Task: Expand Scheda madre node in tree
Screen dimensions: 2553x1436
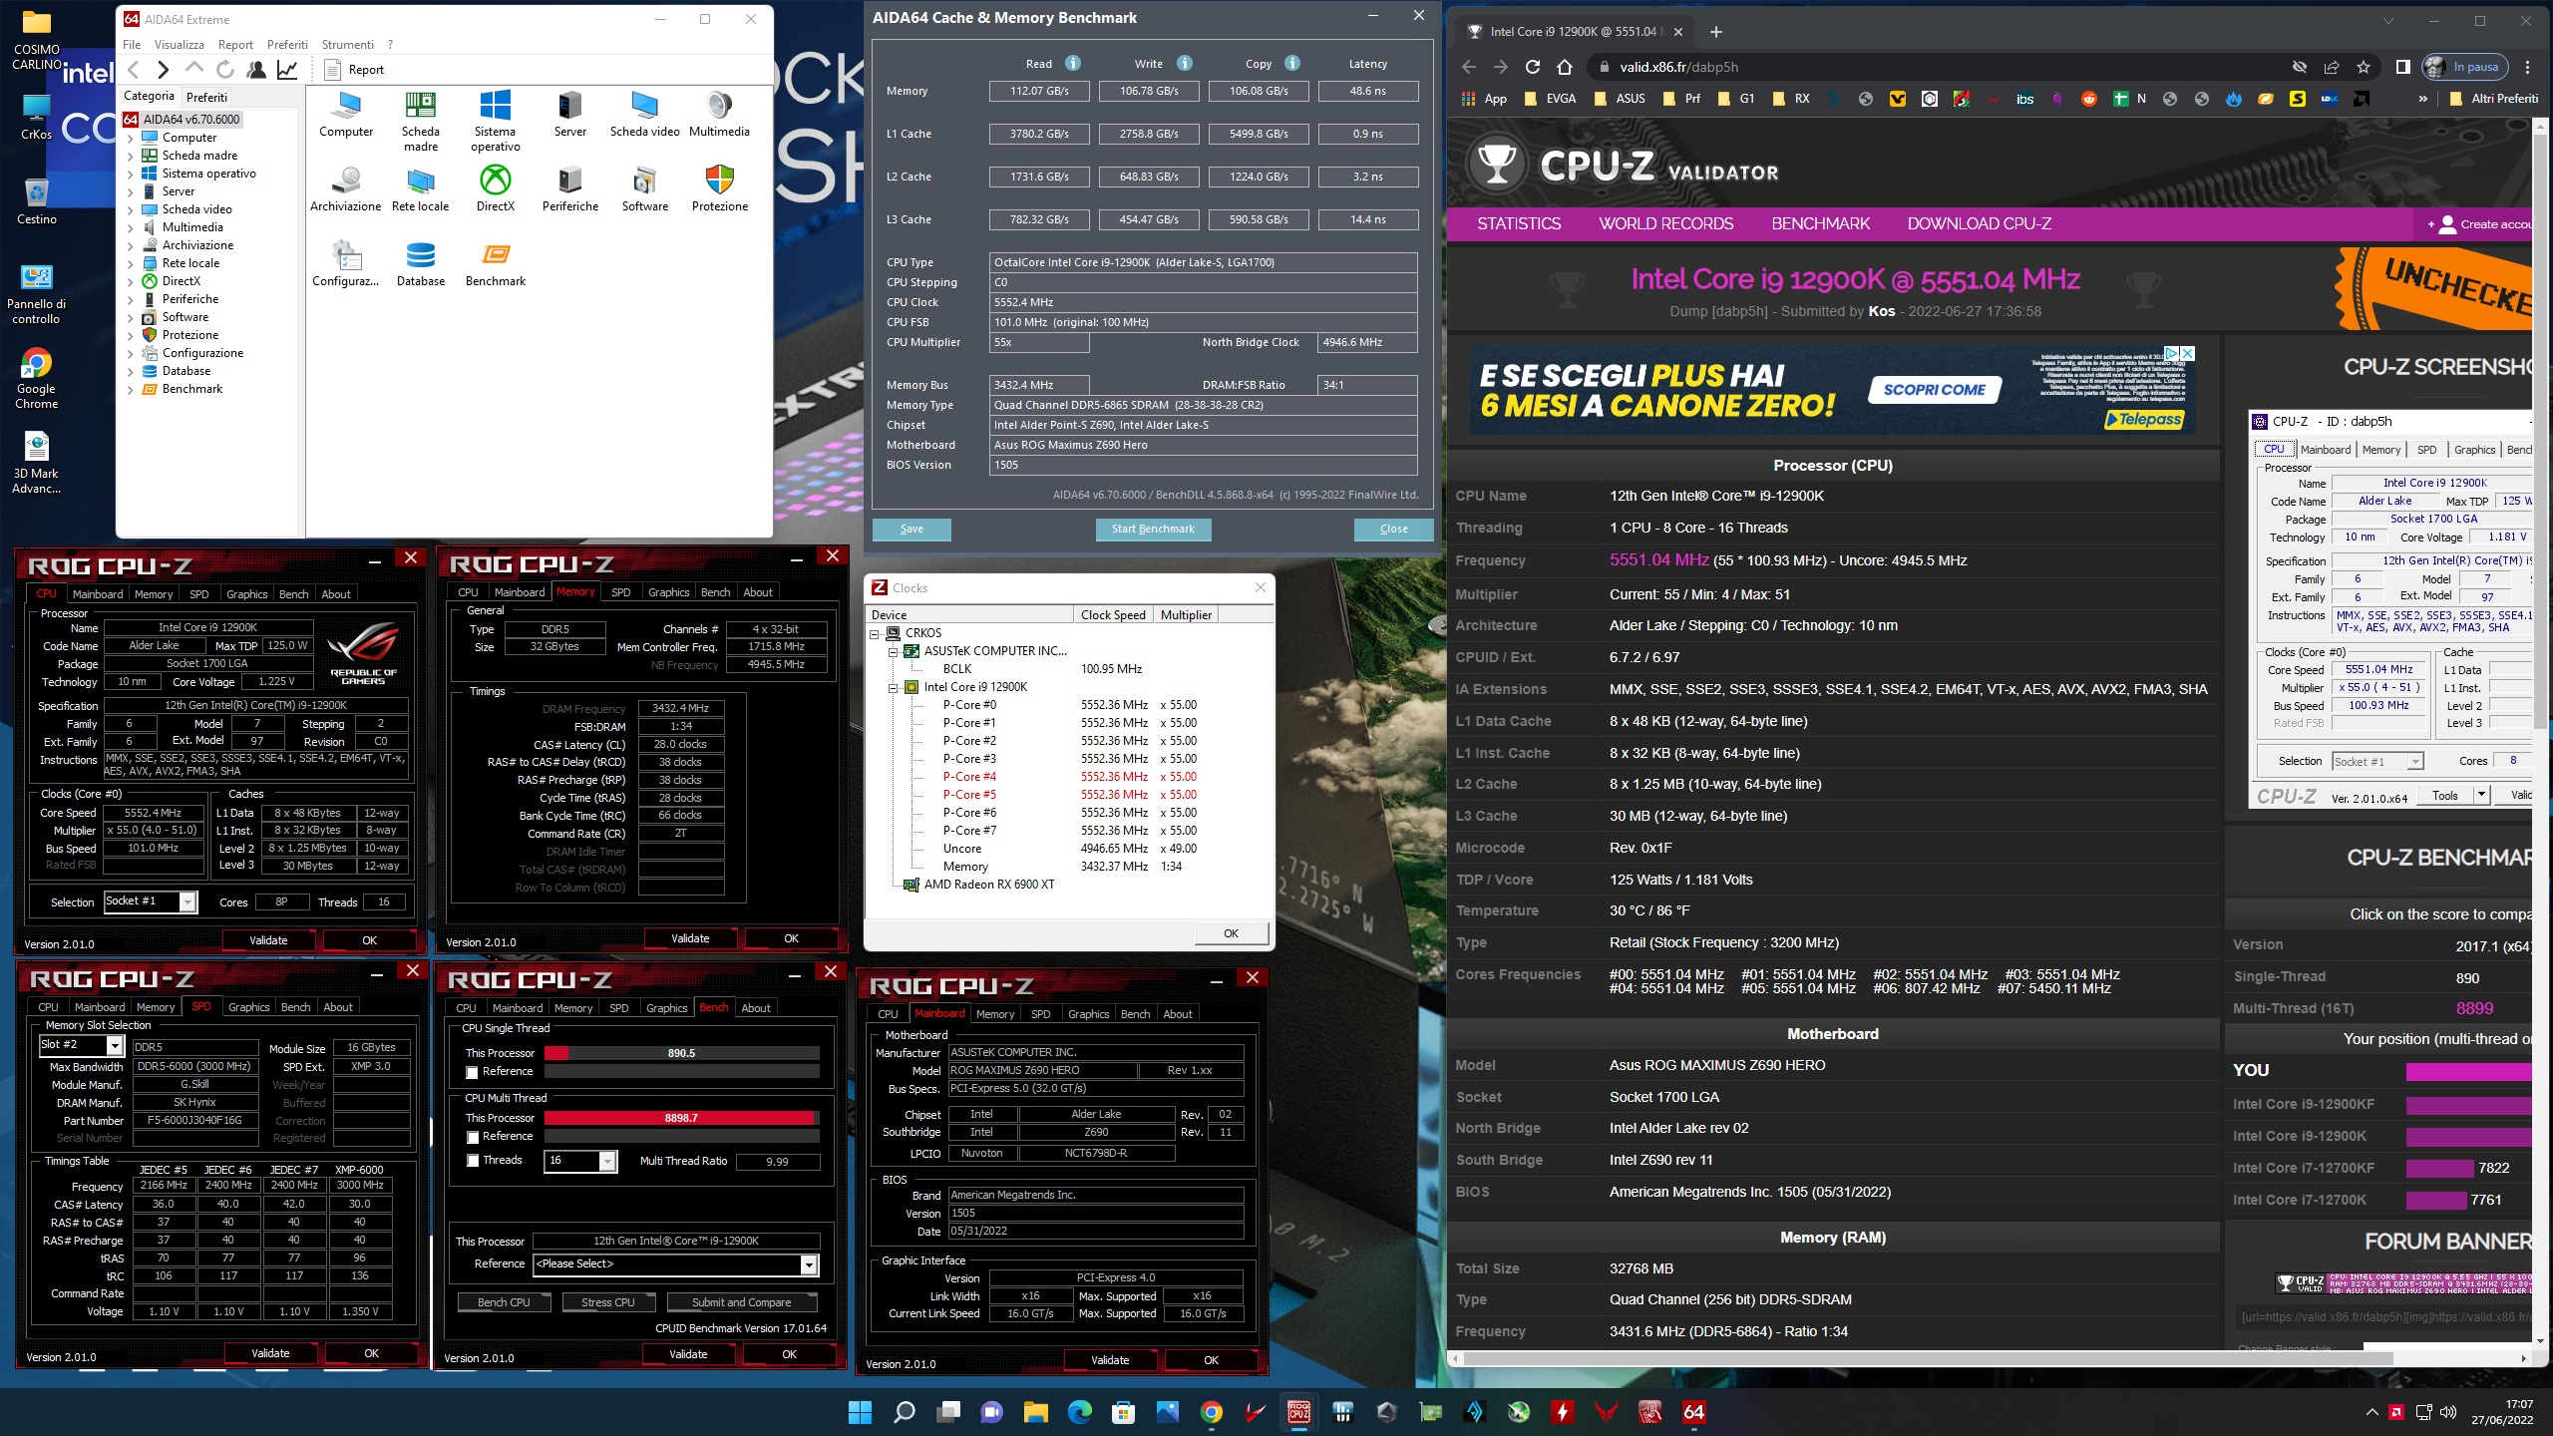Action: click(x=130, y=156)
